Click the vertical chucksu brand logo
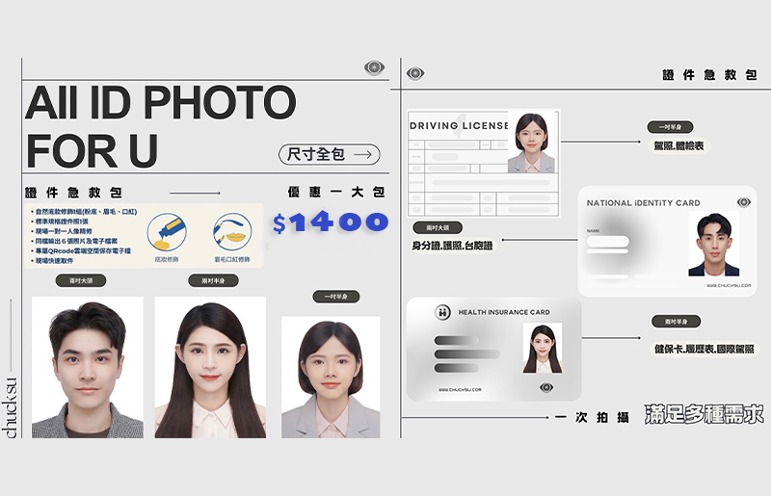The image size is (771, 496). tap(12, 404)
